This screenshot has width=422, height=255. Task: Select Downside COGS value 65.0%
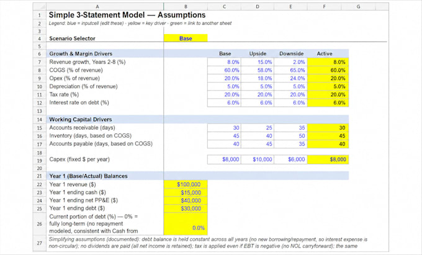[x=290, y=70]
